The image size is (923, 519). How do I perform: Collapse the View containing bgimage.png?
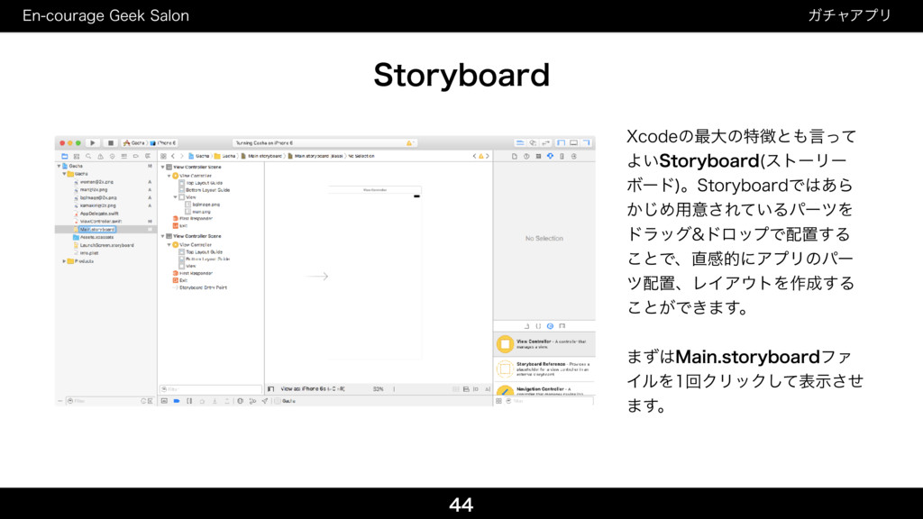click(176, 197)
